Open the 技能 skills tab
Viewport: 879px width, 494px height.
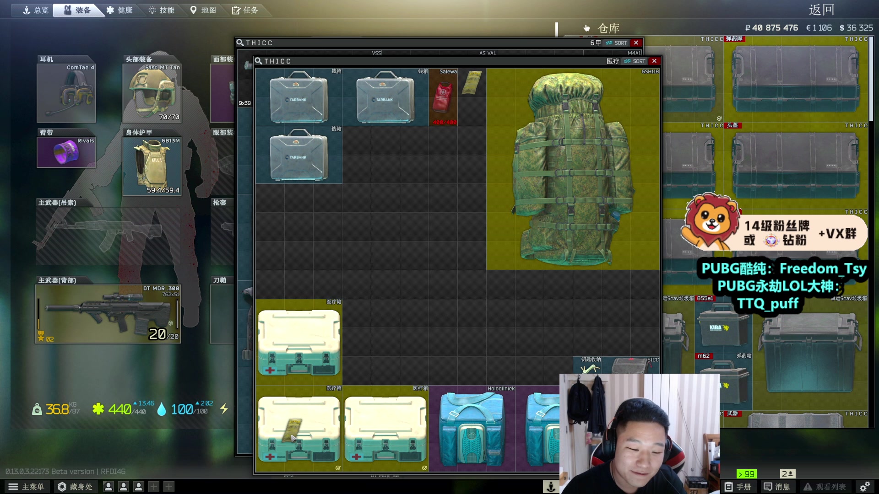(x=161, y=10)
